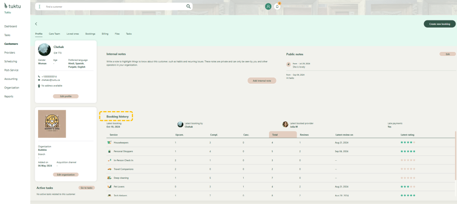Select Scheduling in the sidebar

point(10,61)
